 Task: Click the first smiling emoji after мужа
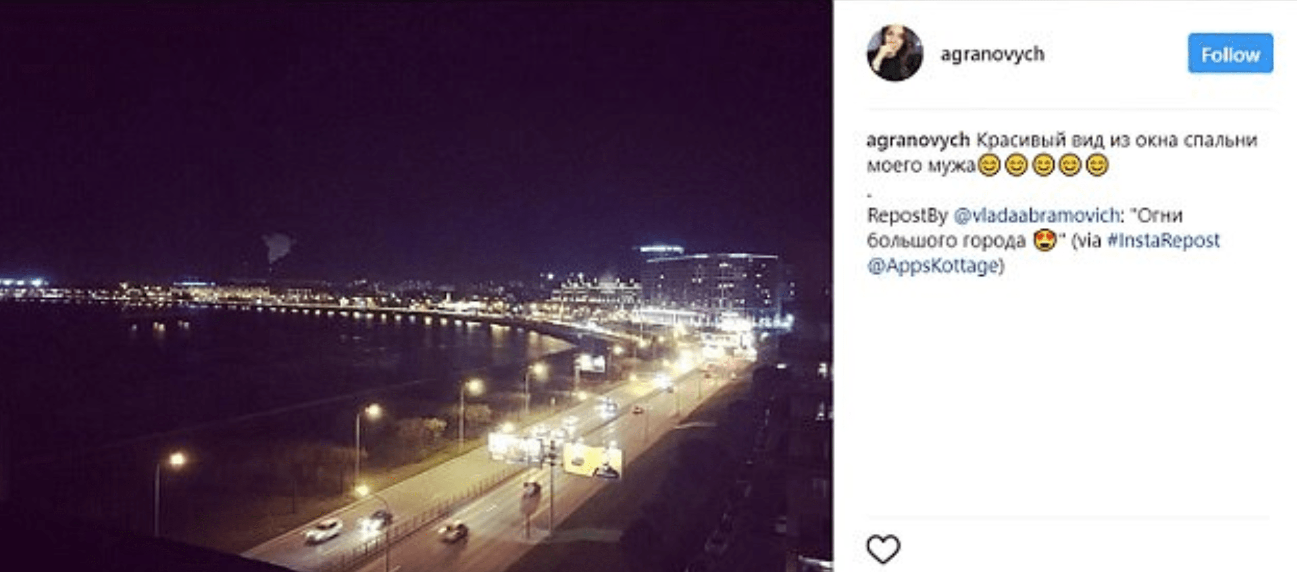pyautogui.click(x=989, y=166)
